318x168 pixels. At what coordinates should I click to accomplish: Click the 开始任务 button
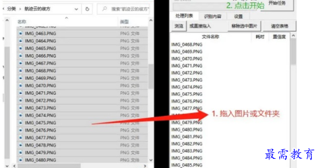coord(277,3)
